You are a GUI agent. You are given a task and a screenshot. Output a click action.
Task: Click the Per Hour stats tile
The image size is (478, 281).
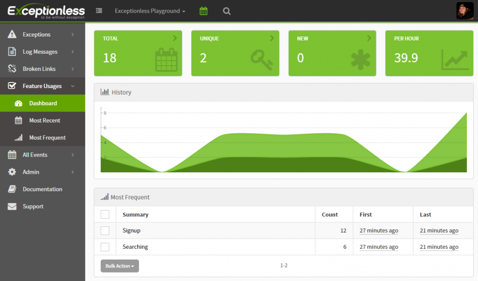[x=429, y=54]
